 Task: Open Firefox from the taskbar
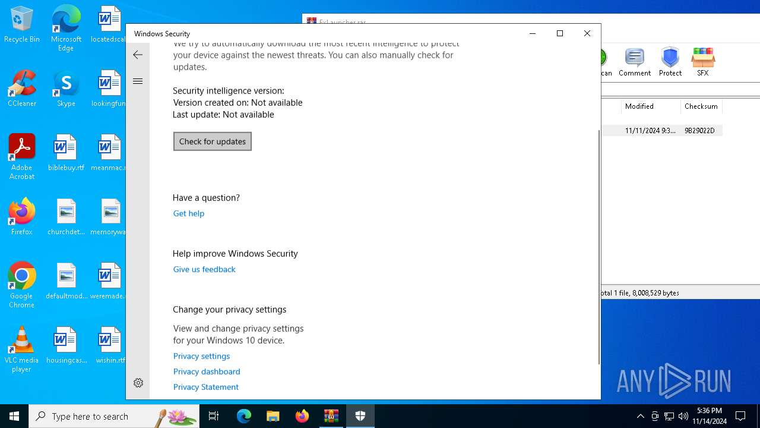click(302, 416)
